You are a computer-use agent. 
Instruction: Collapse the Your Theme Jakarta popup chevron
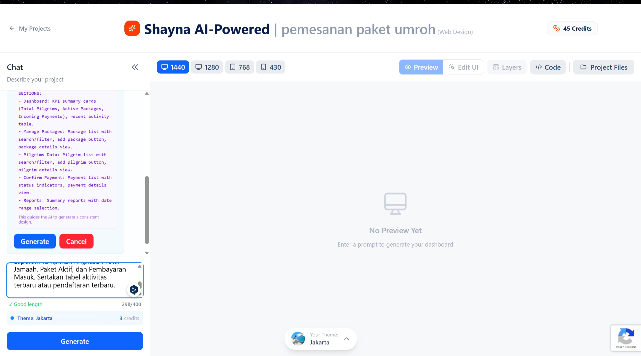click(x=346, y=338)
